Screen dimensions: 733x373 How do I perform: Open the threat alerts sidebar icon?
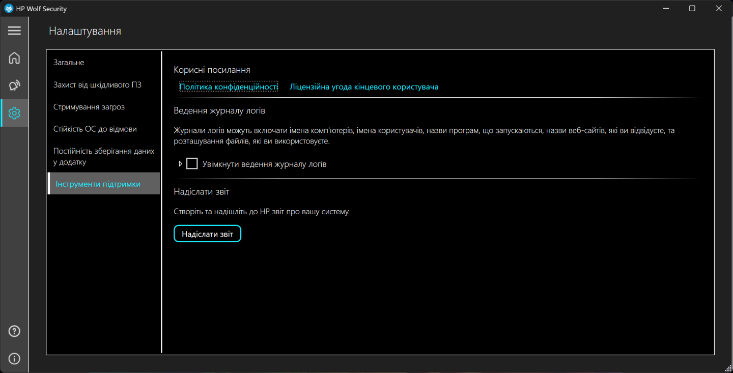[14, 85]
